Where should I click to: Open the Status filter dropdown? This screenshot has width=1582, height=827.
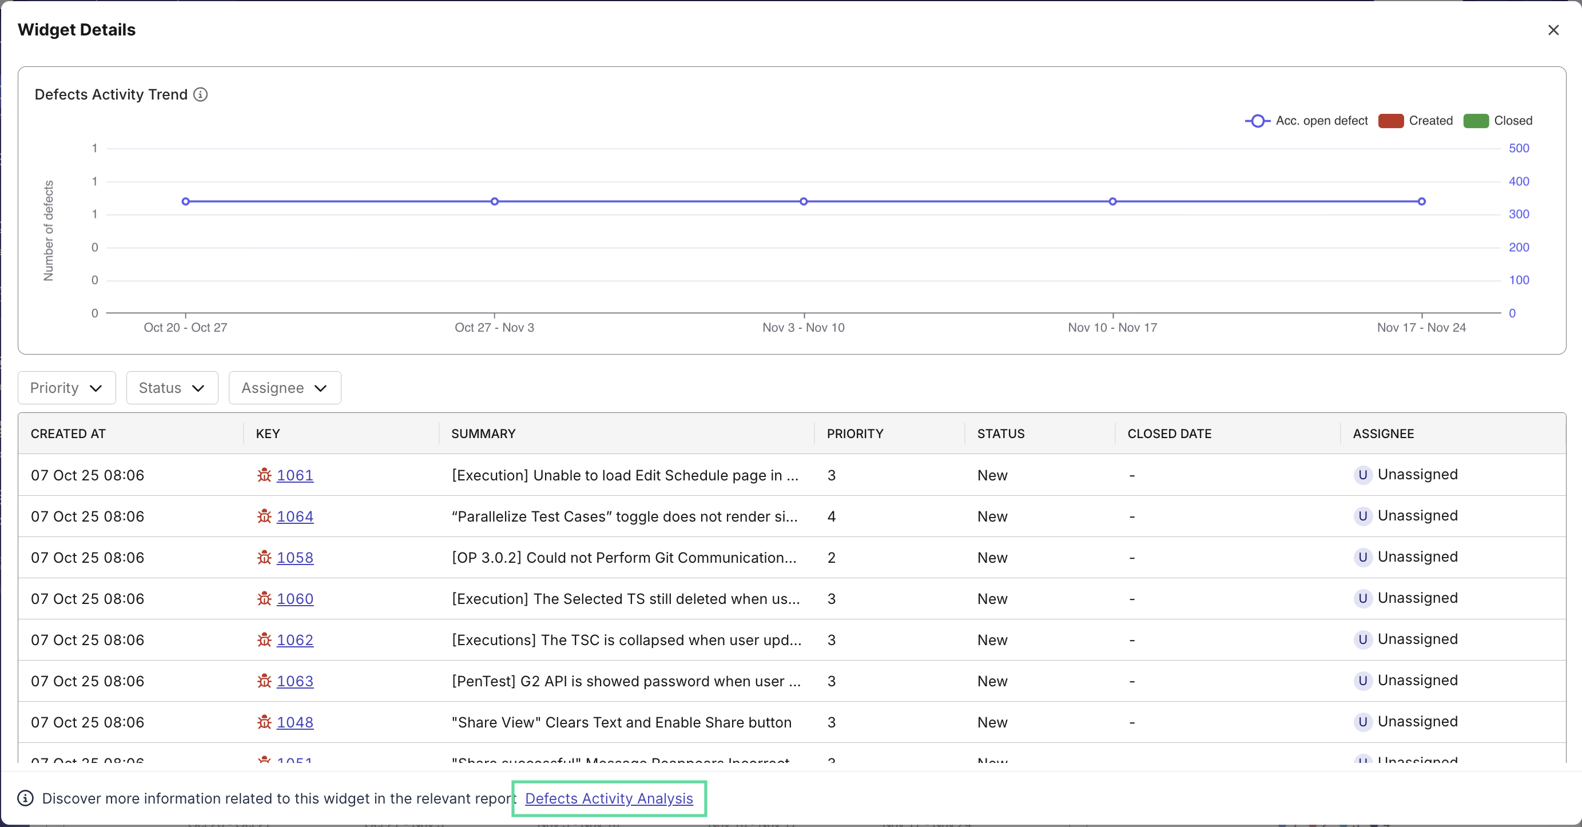click(x=172, y=387)
